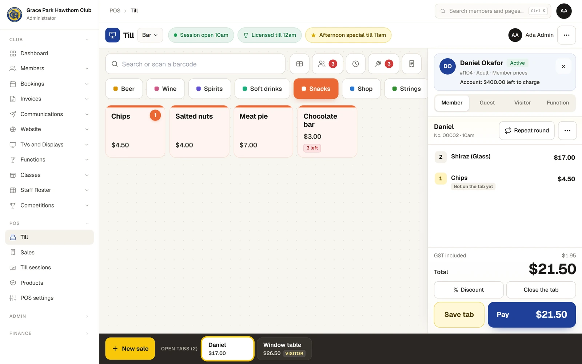Click the Save tab button
This screenshot has width=582, height=364.
[459, 315]
